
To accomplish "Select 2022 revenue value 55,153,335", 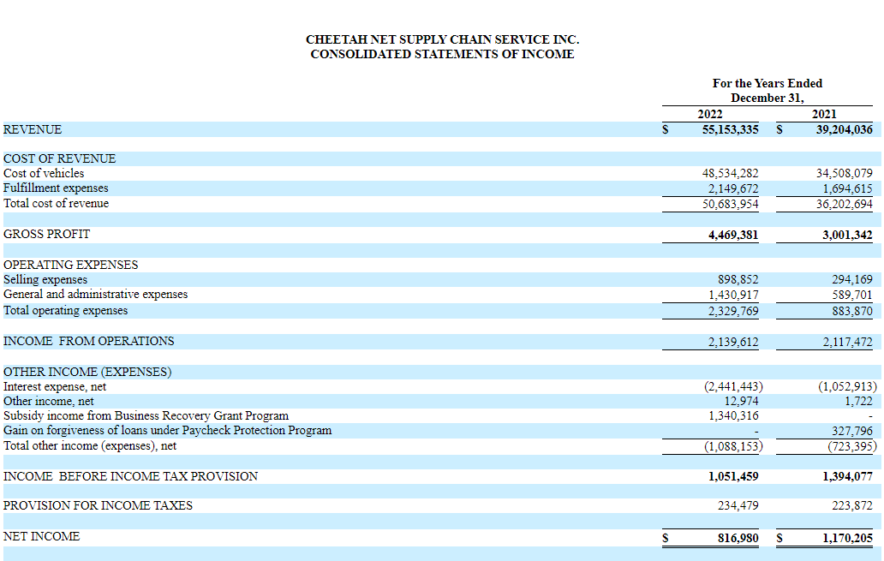I will pos(730,129).
